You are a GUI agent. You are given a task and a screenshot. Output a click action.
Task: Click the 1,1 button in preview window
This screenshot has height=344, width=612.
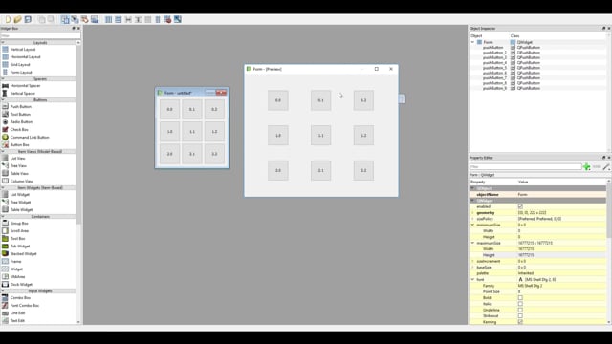321,136
